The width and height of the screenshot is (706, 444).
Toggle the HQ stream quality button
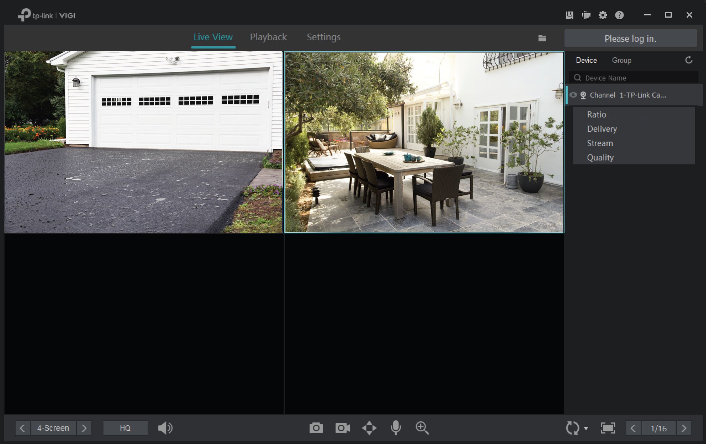click(x=125, y=428)
